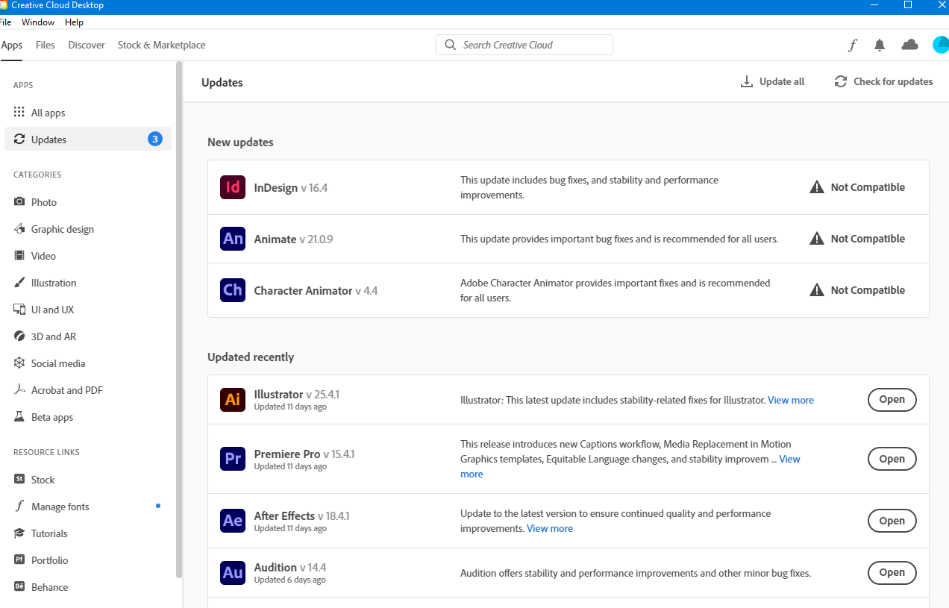Click the cloud activity icon
The width and height of the screenshot is (949, 608).
(x=909, y=45)
